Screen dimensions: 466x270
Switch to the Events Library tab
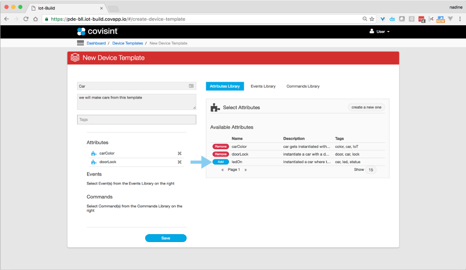(262, 86)
